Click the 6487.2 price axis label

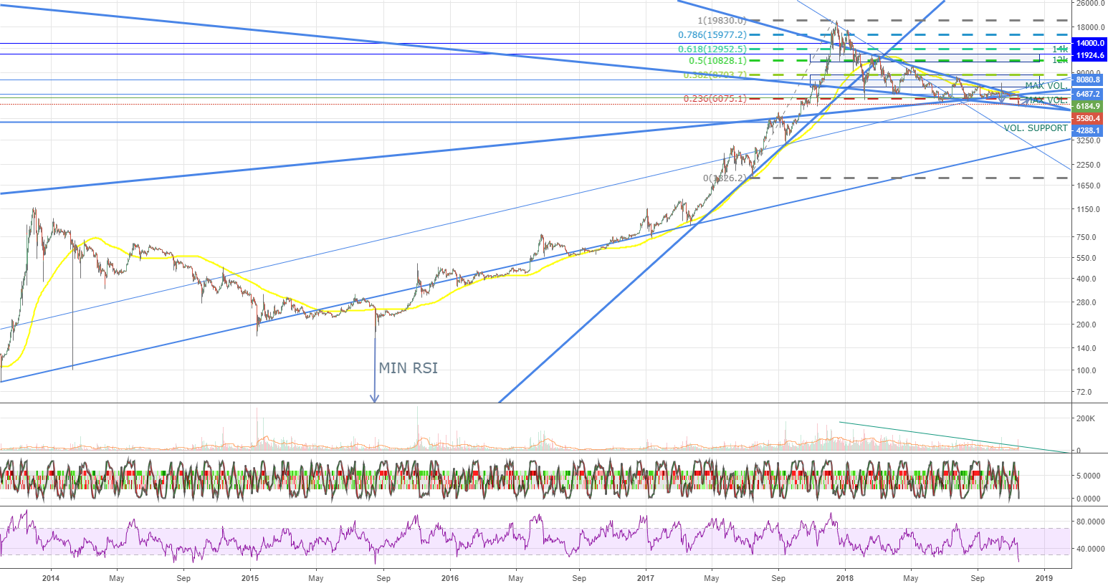tap(1087, 94)
